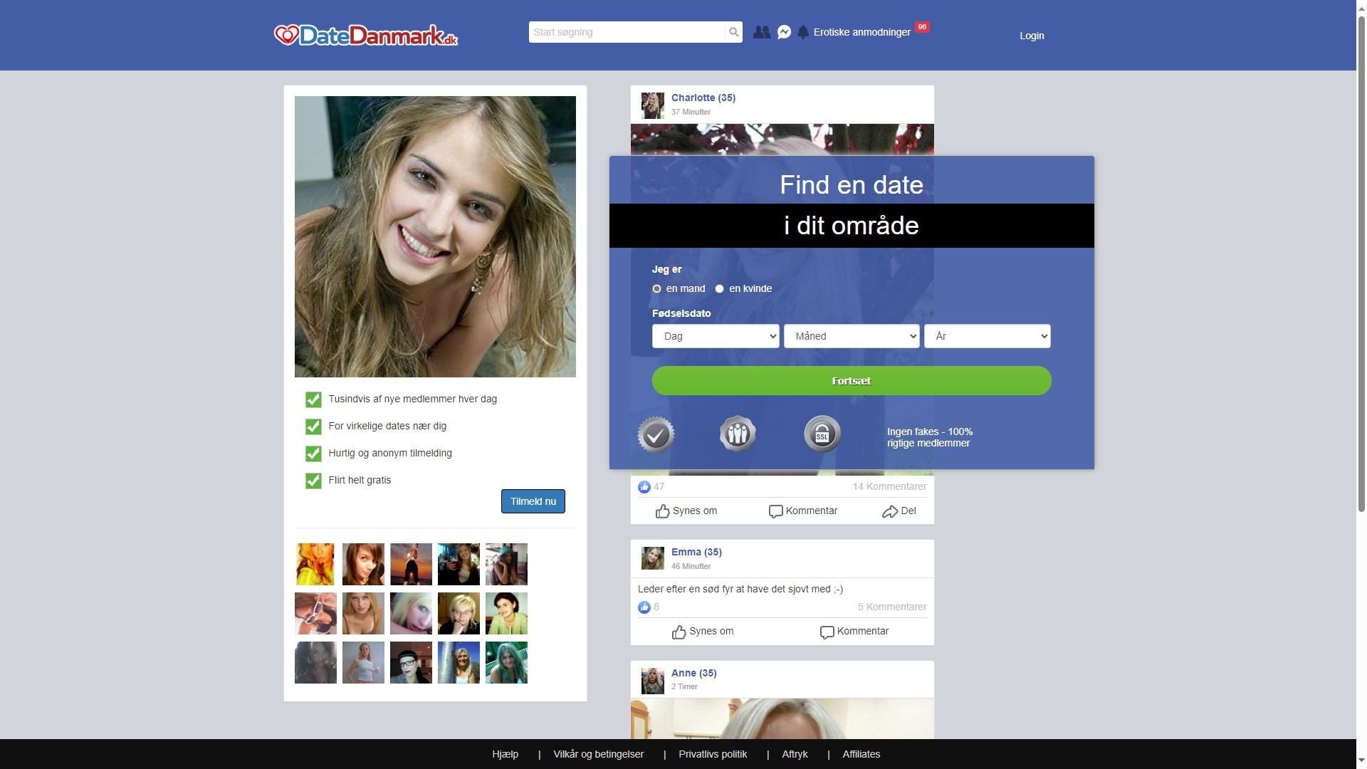1367x769 pixels.
Task: Click the SSL lock seal badge
Action: click(822, 434)
